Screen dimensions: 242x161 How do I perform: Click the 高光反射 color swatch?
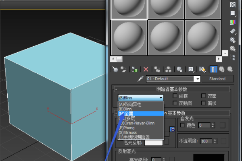(x=153, y=142)
